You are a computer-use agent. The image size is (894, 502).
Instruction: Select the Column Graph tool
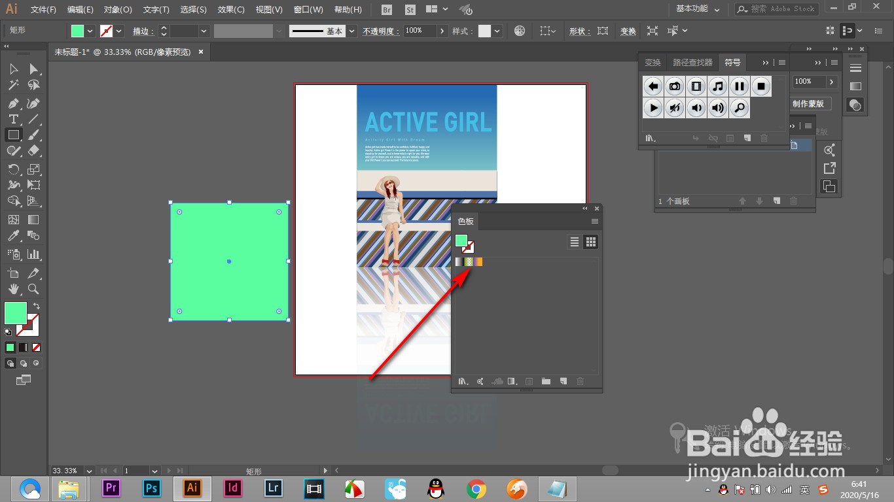[x=33, y=254]
